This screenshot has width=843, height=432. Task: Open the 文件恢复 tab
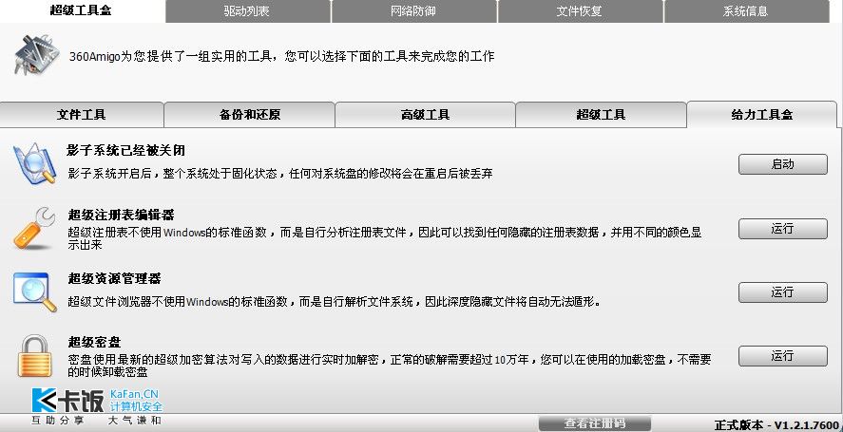pyautogui.click(x=580, y=11)
